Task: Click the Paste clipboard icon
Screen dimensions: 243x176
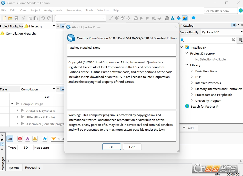Action: coord(36,18)
